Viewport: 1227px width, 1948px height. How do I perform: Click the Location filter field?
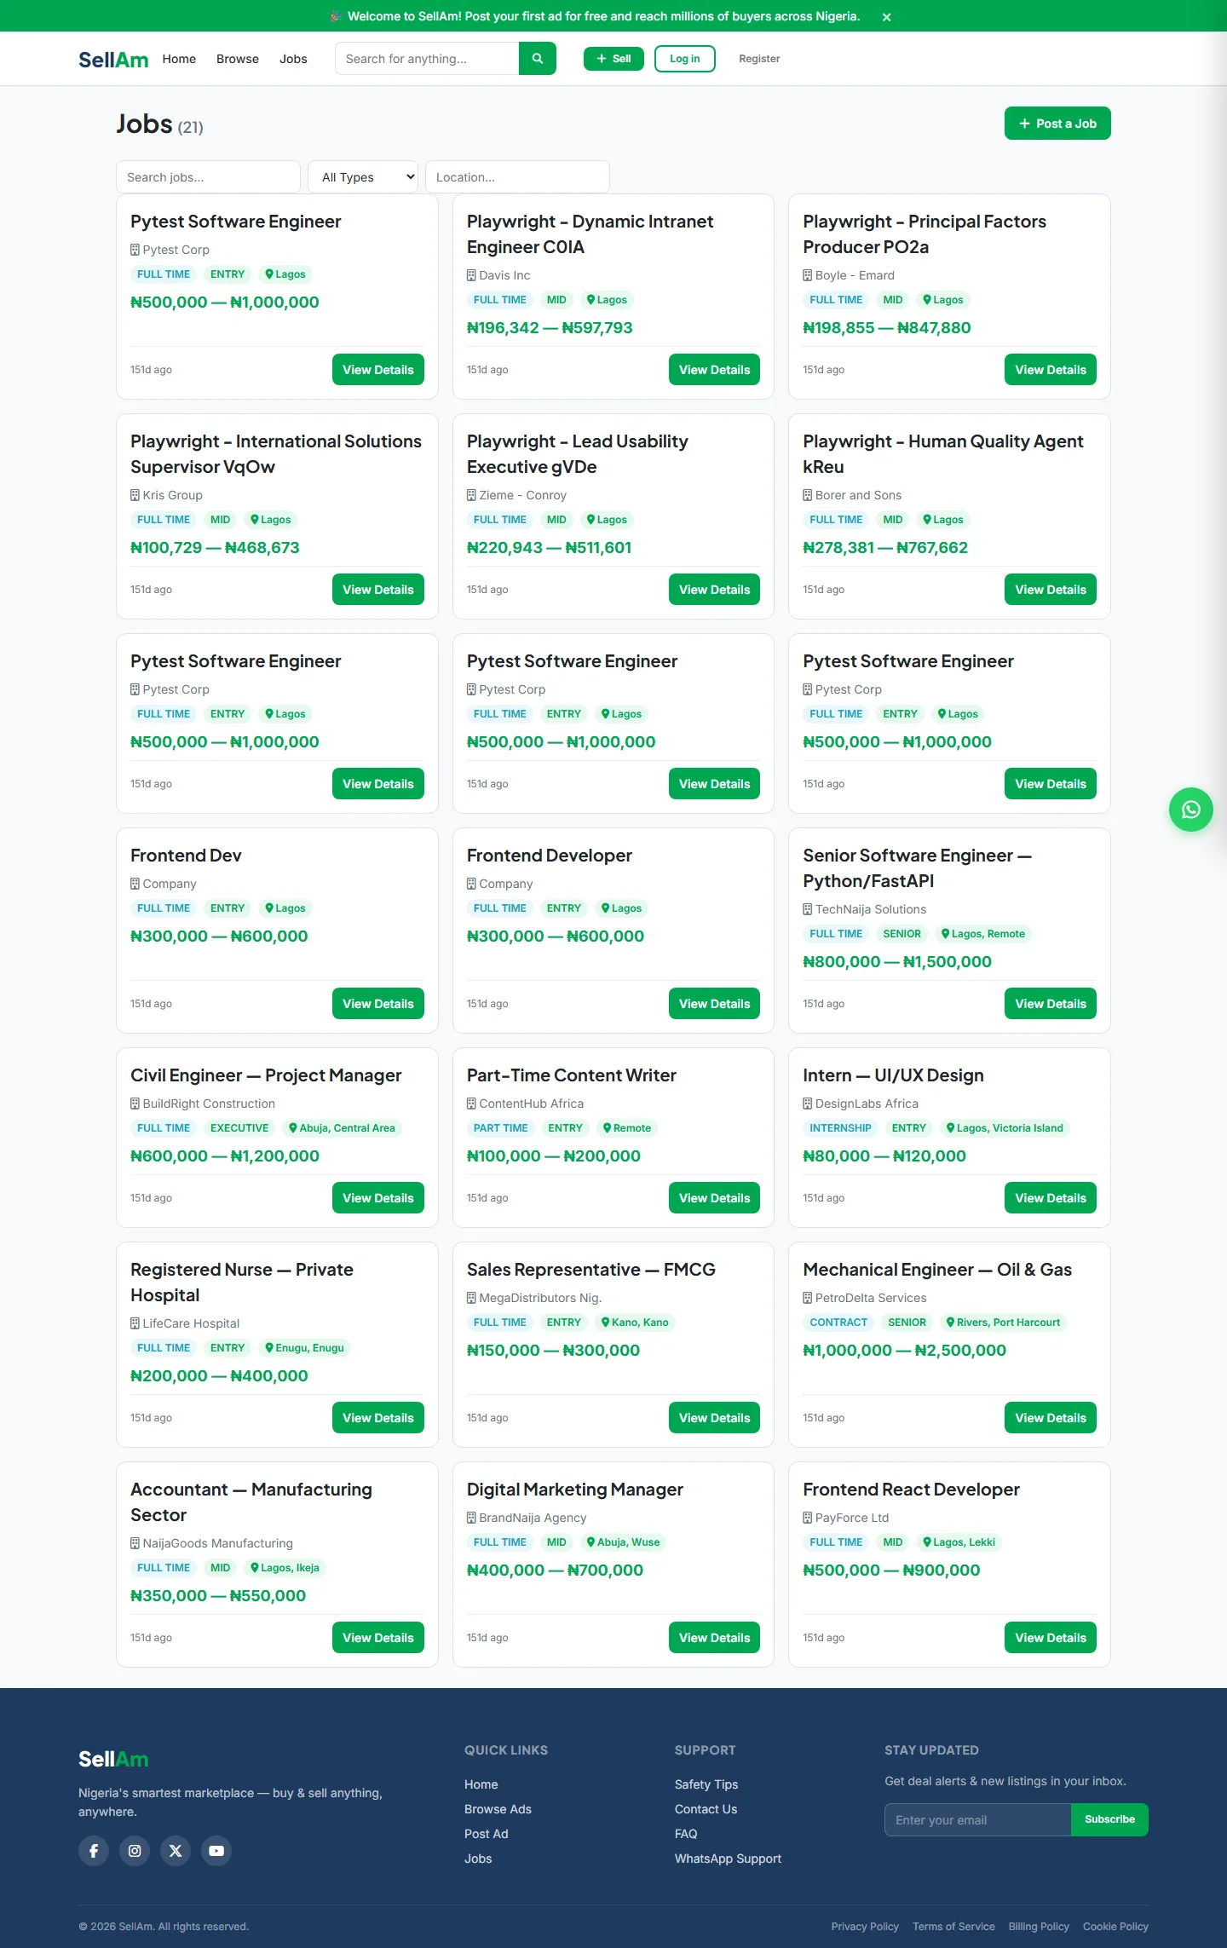(x=517, y=177)
